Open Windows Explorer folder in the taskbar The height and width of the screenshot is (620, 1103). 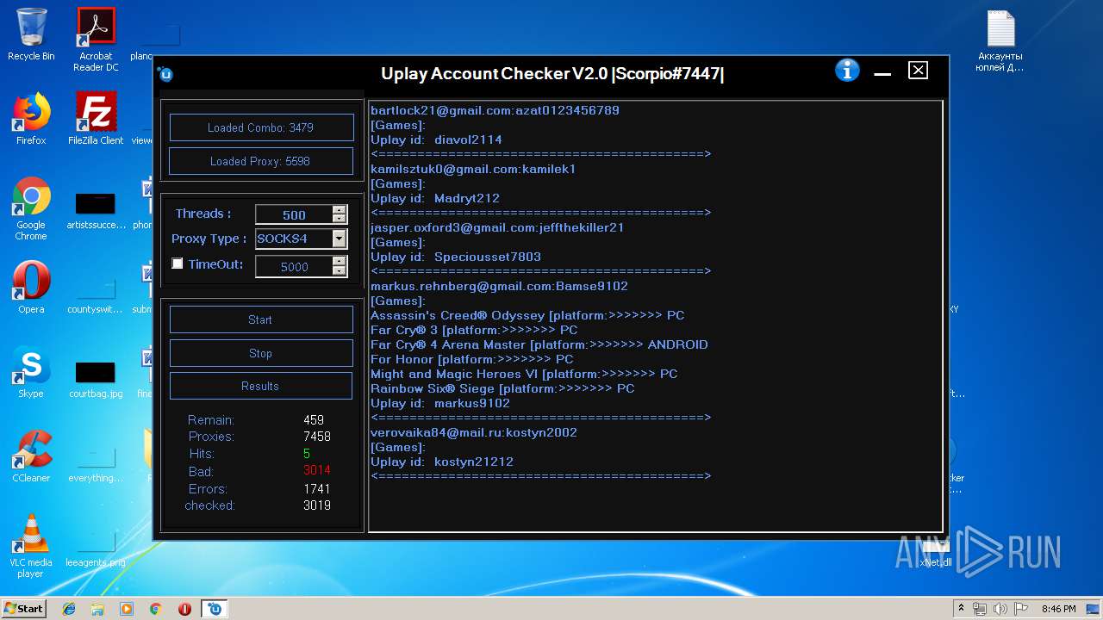pos(97,609)
